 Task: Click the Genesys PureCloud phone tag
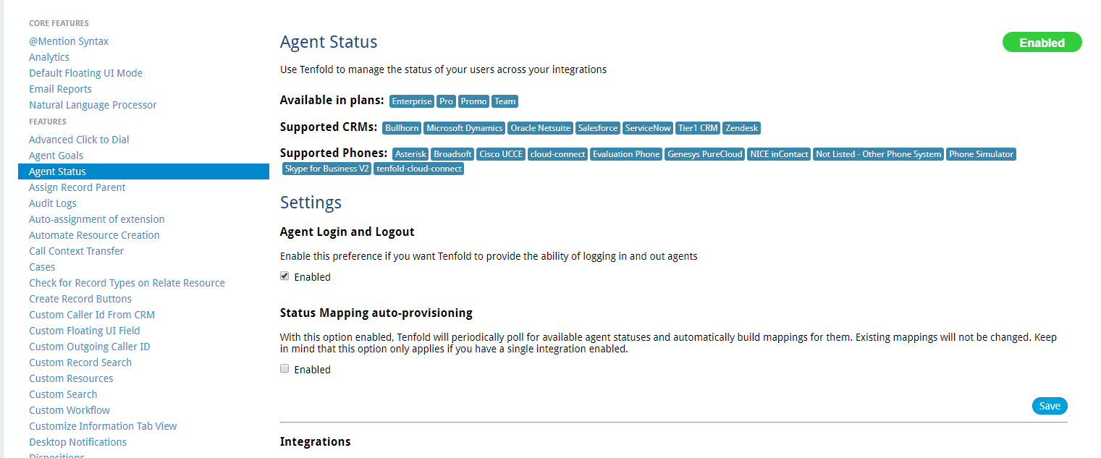(705, 154)
